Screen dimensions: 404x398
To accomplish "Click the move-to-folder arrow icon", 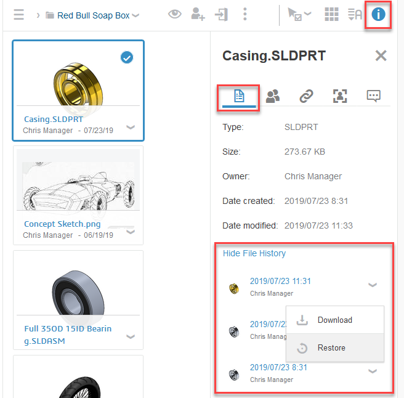I will pos(221,15).
